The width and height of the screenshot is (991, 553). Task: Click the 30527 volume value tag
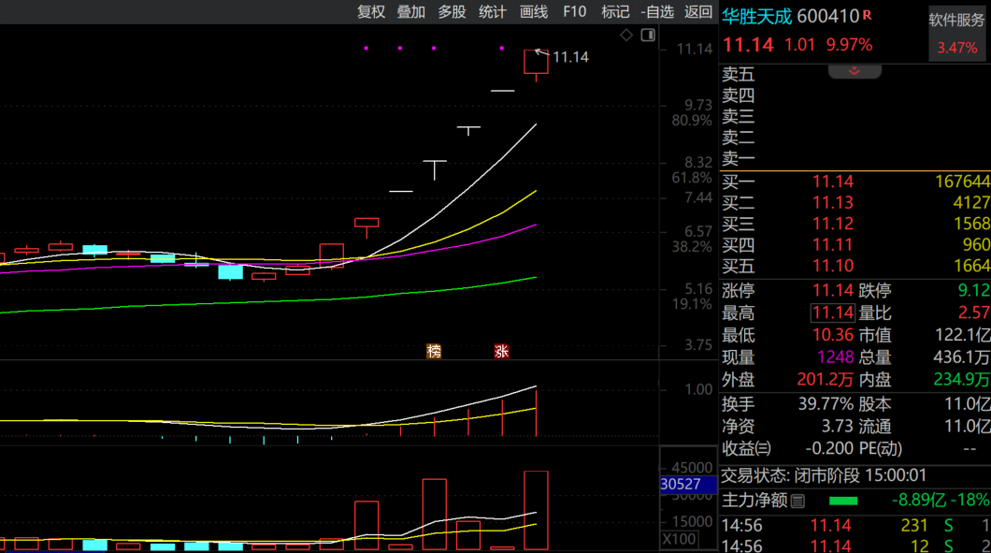[688, 485]
